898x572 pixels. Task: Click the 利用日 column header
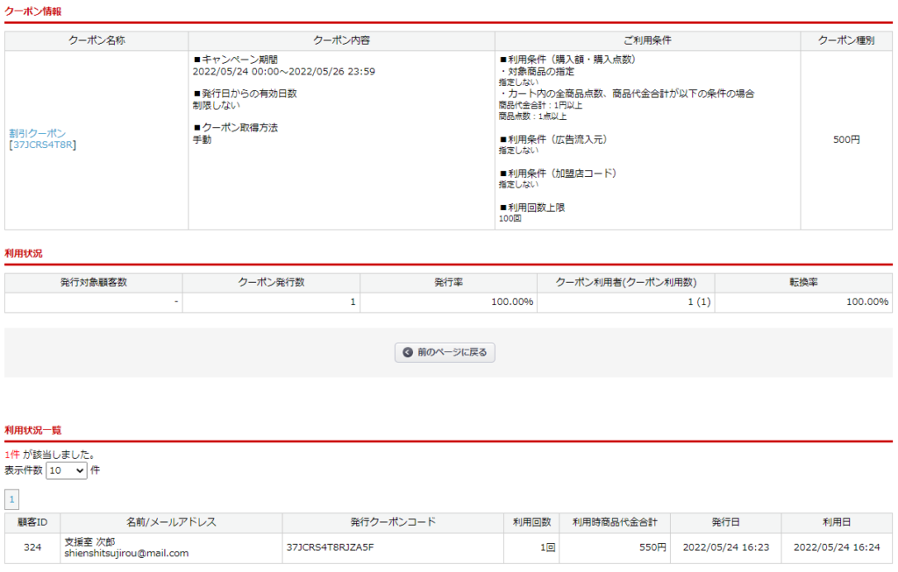pyautogui.click(x=836, y=522)
